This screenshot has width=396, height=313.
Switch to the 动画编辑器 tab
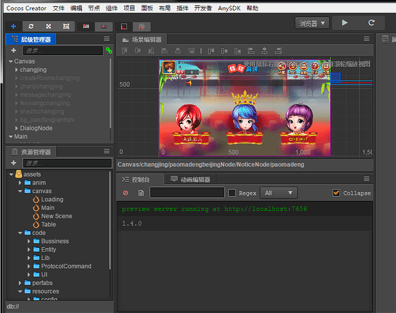tap(190, 179)
